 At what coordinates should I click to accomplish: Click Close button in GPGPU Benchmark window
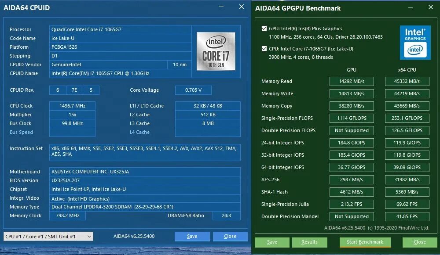pos(419,242)
